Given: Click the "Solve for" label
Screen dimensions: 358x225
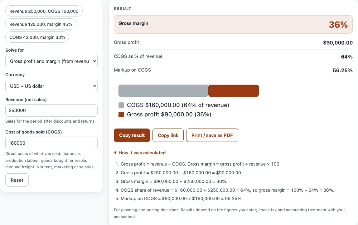Looking at the screenshot, I should [15, 50].
